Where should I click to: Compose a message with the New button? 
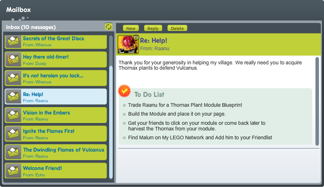131,28
